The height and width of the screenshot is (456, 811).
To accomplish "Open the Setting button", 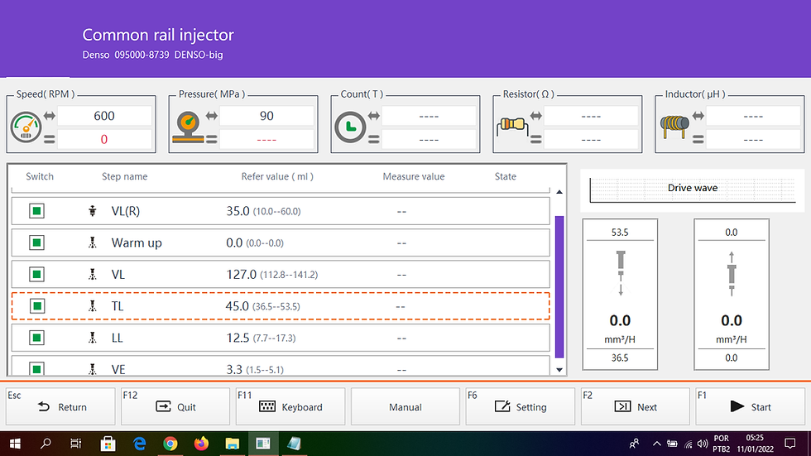I will tap(520, 407).
